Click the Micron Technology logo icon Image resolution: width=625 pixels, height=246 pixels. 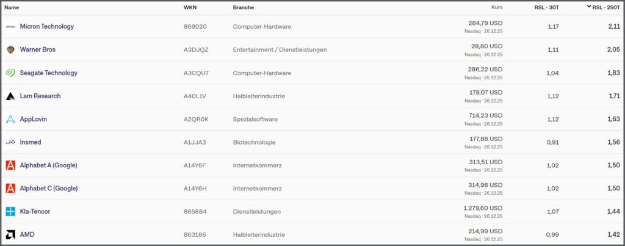point(10,27)
